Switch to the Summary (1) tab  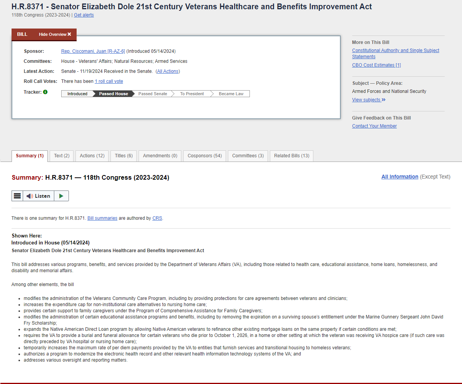(30, 156)
